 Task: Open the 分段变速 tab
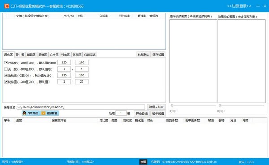[x=90, y=55]
